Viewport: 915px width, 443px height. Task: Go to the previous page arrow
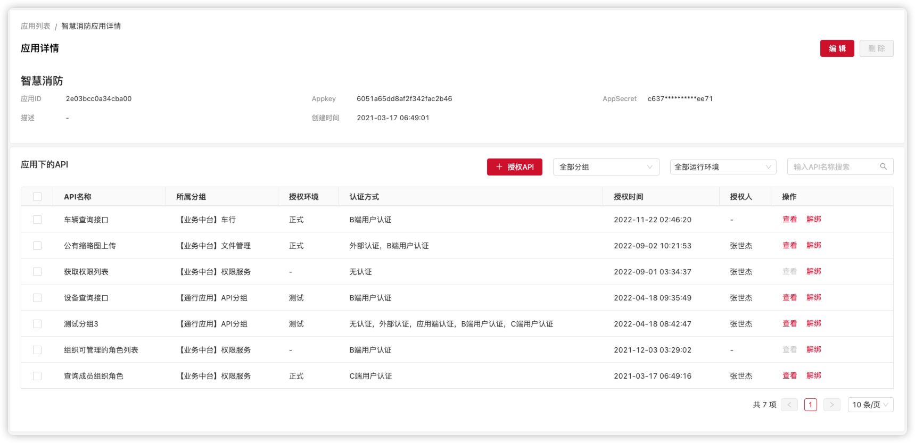click(789, 405)
